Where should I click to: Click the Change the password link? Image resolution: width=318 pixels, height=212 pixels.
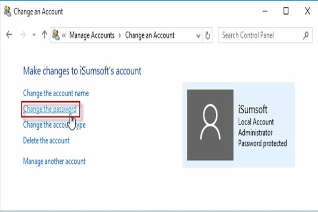point(50,109)
